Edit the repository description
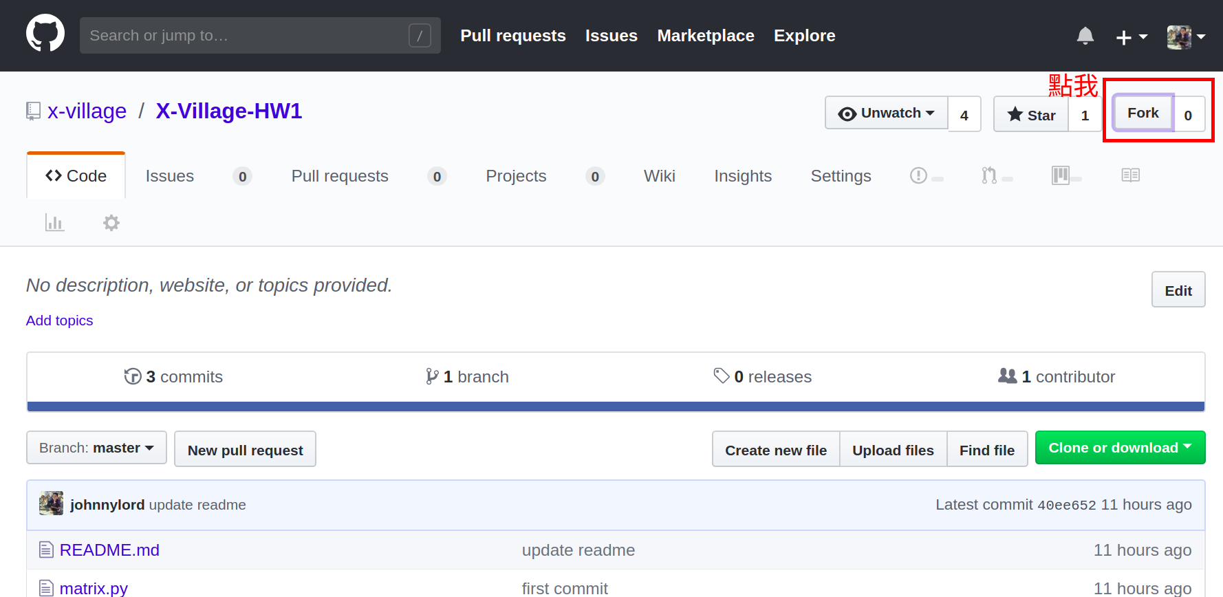This screenshot has width=1223, height=597. tap(1178, 290)
